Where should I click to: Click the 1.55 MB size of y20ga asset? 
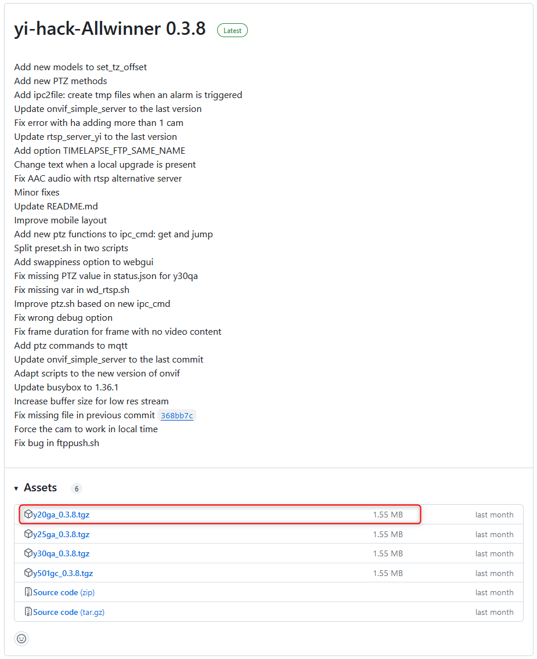388,515
